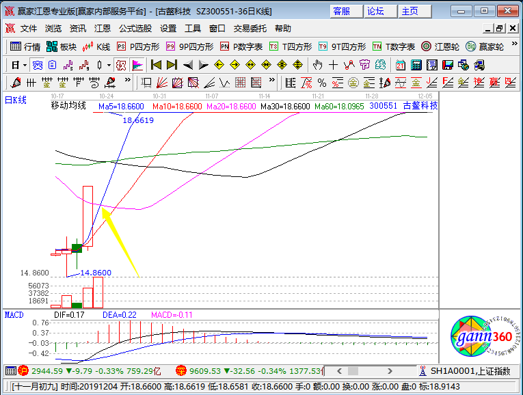Click the teal 线 icon
Viewport: 523px width, 395px height.
pos(380,65)
